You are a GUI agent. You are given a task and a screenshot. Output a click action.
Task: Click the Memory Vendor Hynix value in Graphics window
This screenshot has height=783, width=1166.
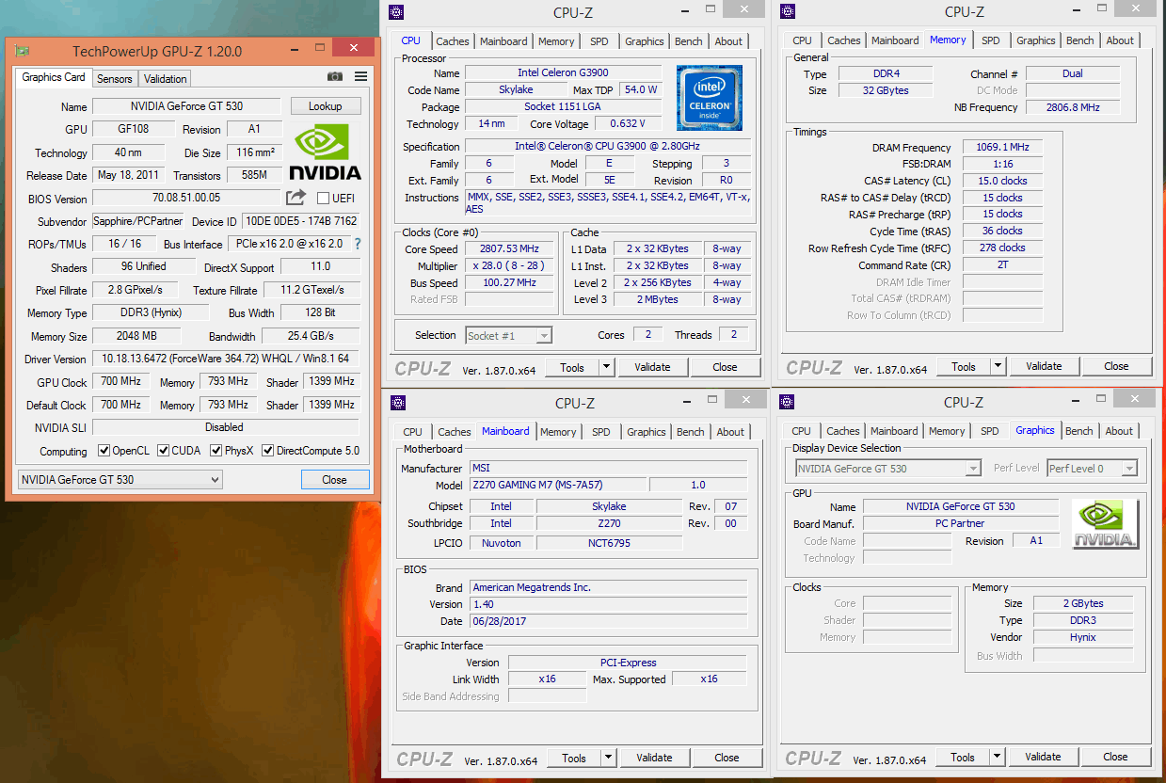(x=1083, y=637)
